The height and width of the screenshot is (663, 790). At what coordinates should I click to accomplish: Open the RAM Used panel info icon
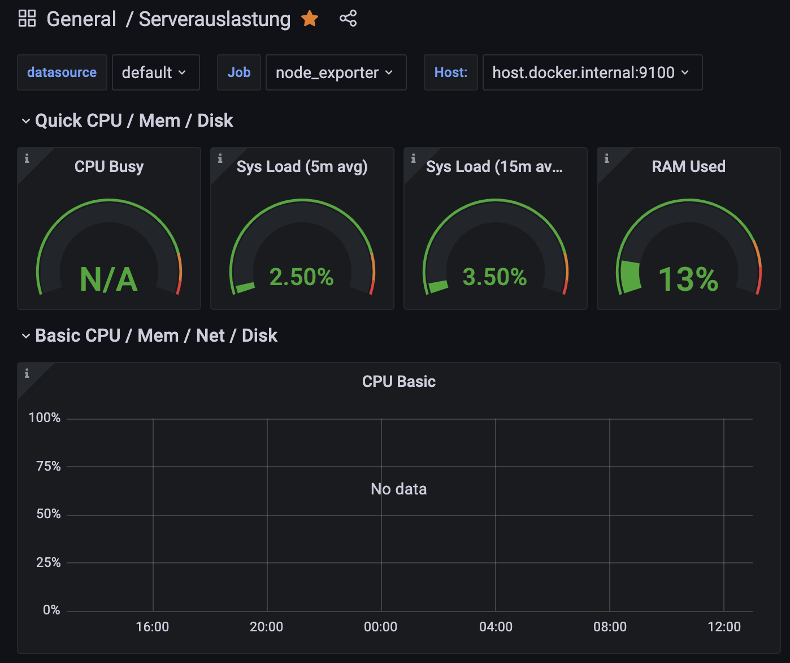(x=607, y=159)
